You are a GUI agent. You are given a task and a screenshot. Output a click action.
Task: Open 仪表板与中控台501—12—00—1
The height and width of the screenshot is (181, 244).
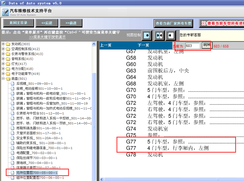coord(40,113)
